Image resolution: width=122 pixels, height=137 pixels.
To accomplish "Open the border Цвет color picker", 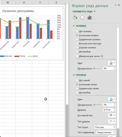I will (x=112, y=99).
